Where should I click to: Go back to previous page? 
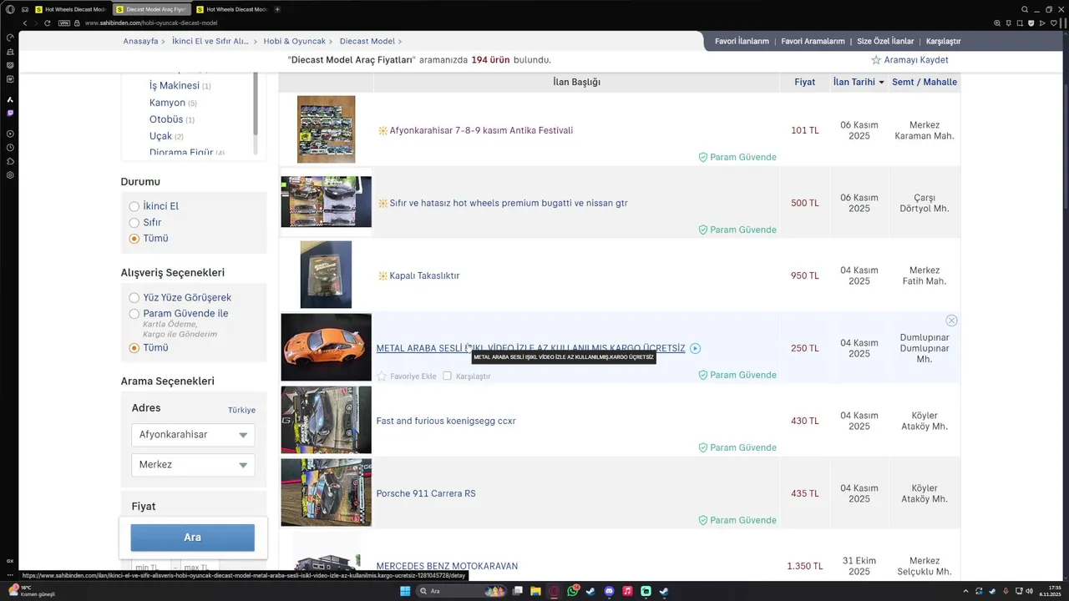point(24,23)
